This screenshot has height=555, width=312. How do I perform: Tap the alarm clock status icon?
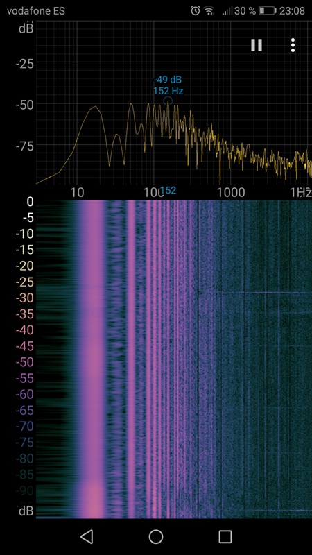[x=196, y=10]
